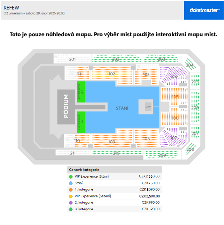Select seating section 109
The height and width of the screenshot is (225, 224).
pyautogui.click(x=111, y=142)
